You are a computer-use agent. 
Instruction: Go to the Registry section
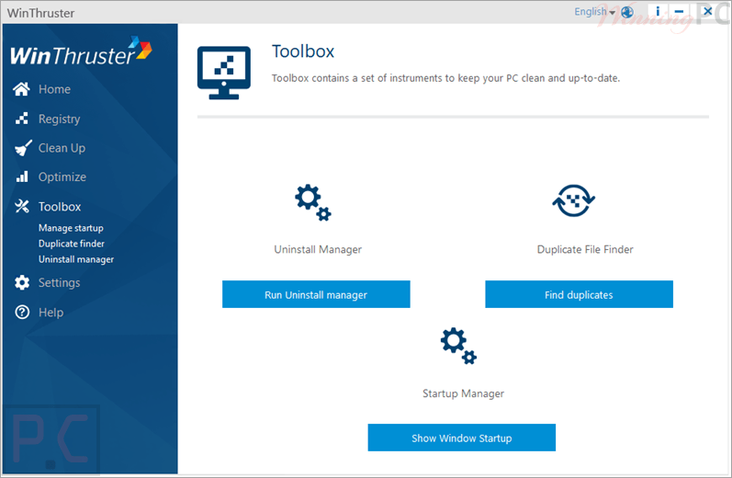click(x=60, y=119)
